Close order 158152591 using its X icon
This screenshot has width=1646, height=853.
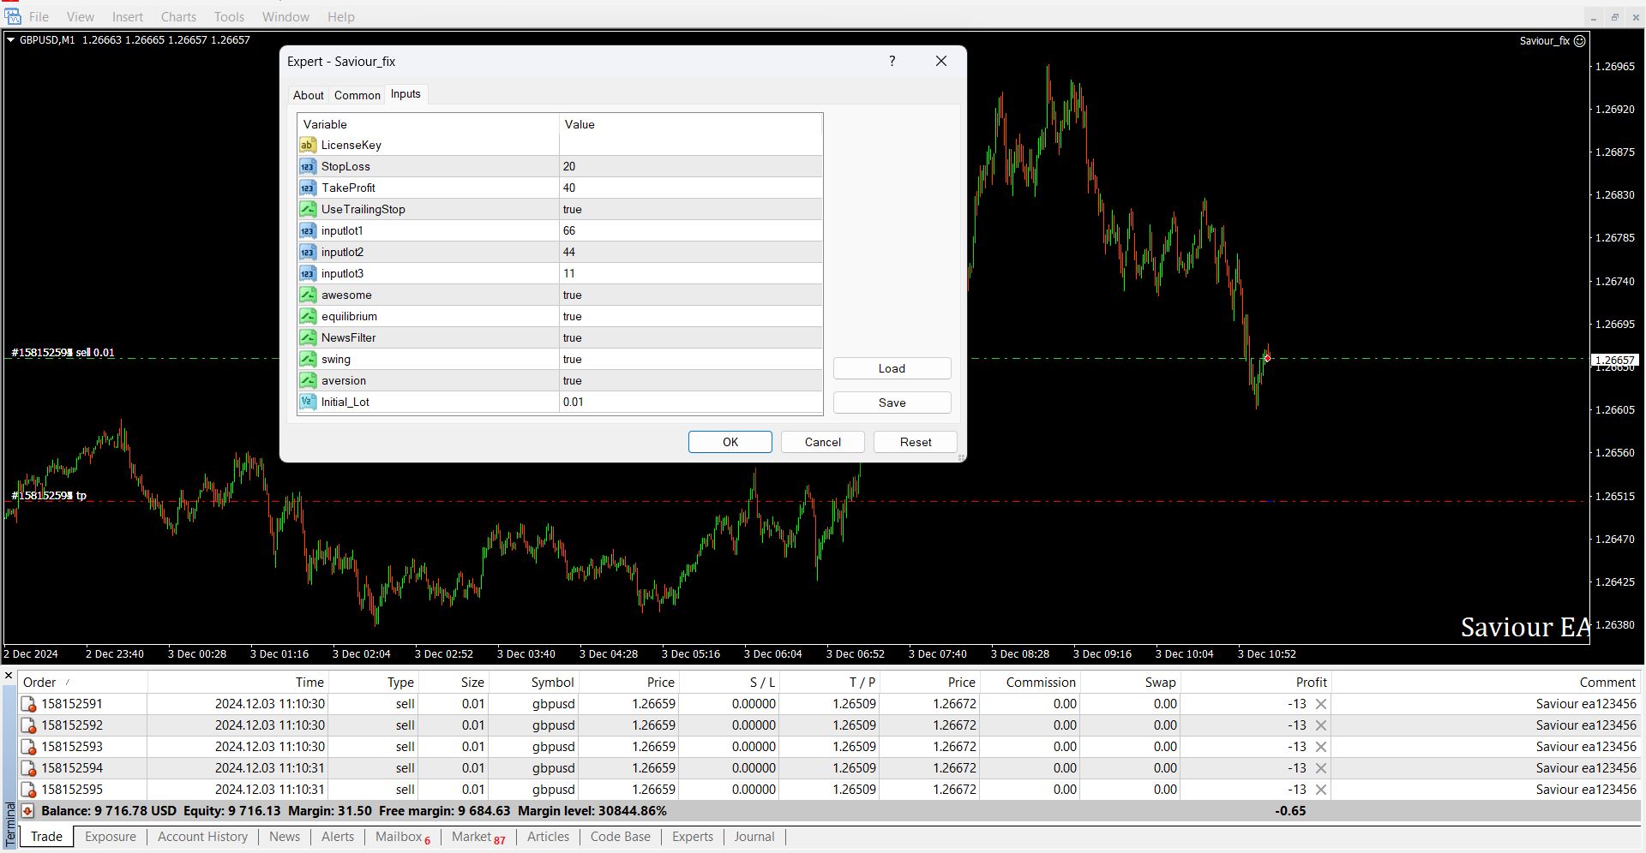coord(1321,704)
